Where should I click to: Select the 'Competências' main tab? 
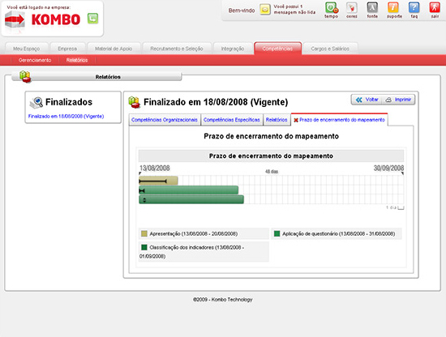coord(277,49)
